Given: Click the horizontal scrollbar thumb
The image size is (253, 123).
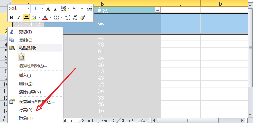Looking at the screenshot, I should coord(188,120).
